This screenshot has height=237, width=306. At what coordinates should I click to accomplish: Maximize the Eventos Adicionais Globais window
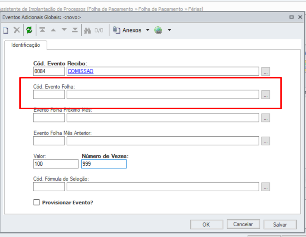pos(291,17)
